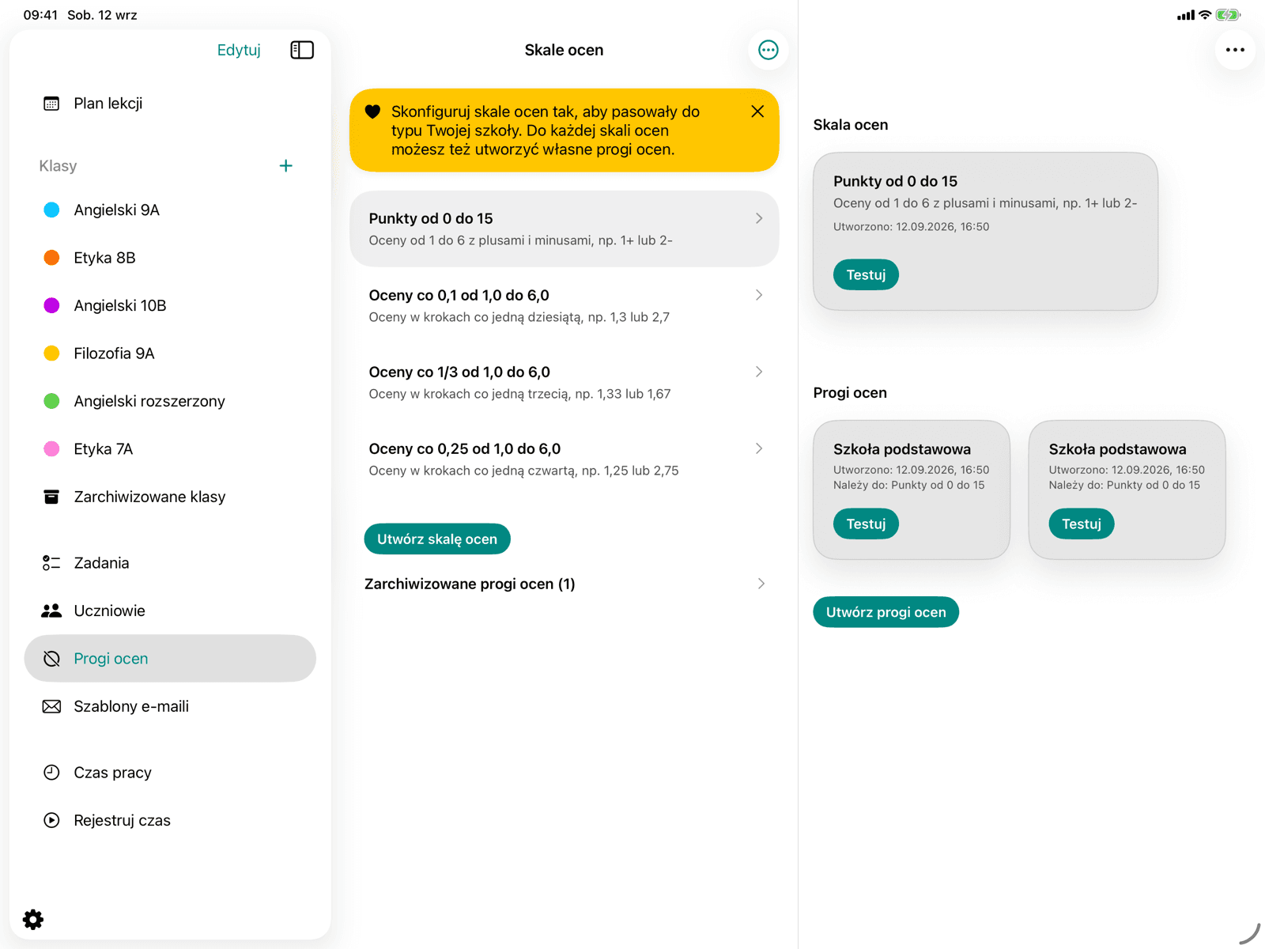The height and width of the screenshot is (949, 1265).
Task: Open Zadania section
Action: coord(170,563)
